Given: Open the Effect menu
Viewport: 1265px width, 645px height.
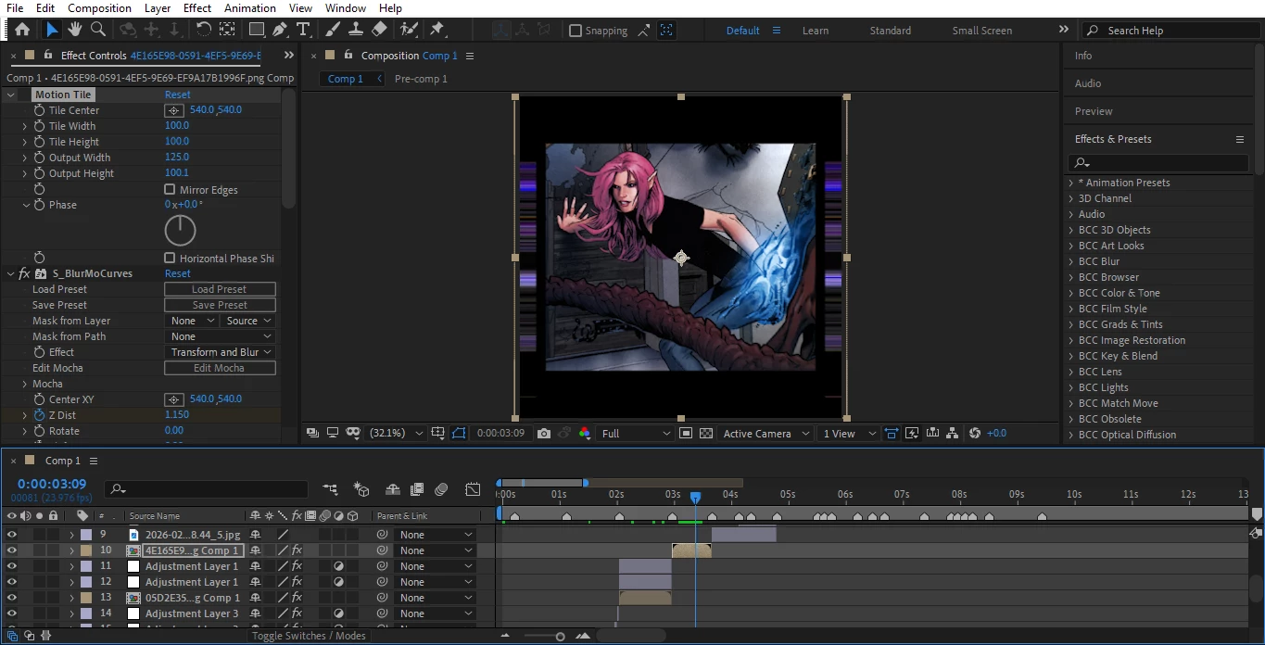Looking at the screenshot, I should click(x=197, y=8).
